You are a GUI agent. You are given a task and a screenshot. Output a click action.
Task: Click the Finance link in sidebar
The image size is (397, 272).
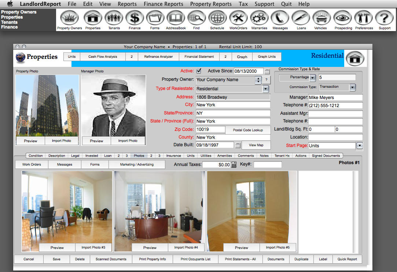click(x=10, y=27)
